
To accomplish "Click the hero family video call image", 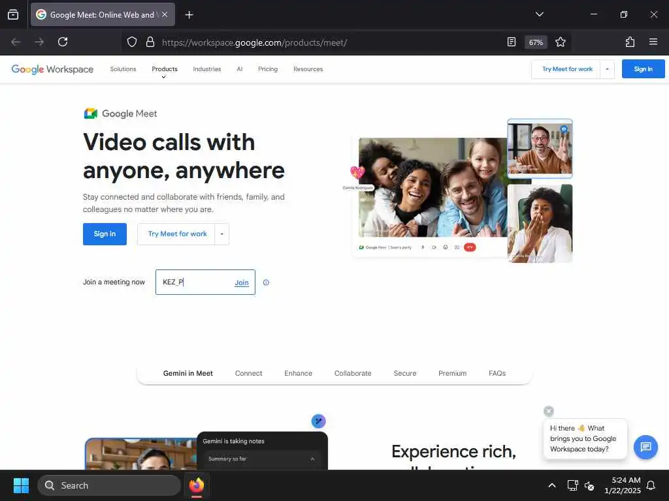I will (x=434, y=187).
